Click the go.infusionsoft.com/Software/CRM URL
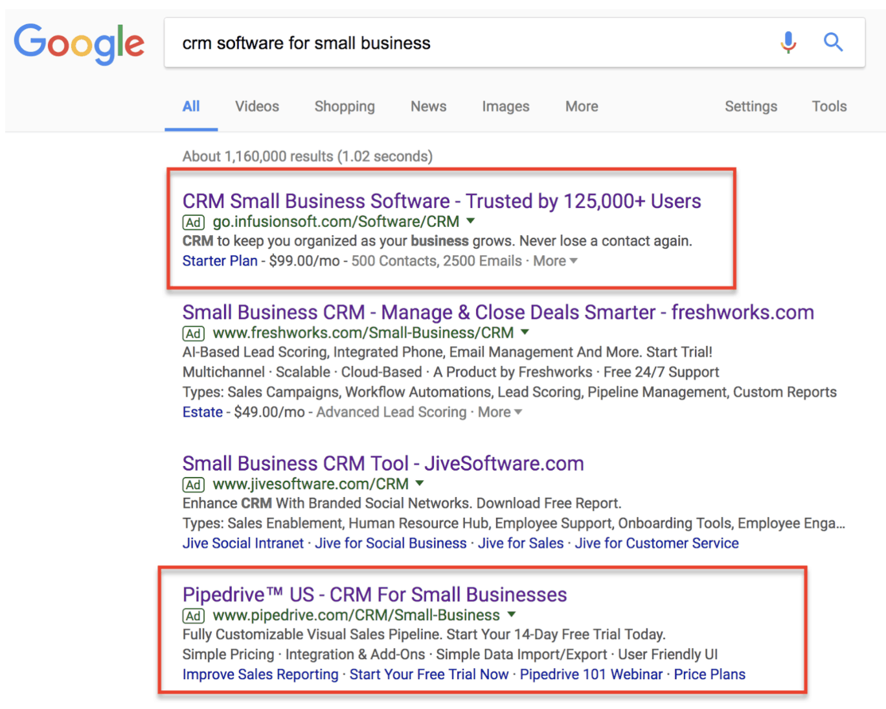This screenshot has width=886, height=709. pos(336,222)
